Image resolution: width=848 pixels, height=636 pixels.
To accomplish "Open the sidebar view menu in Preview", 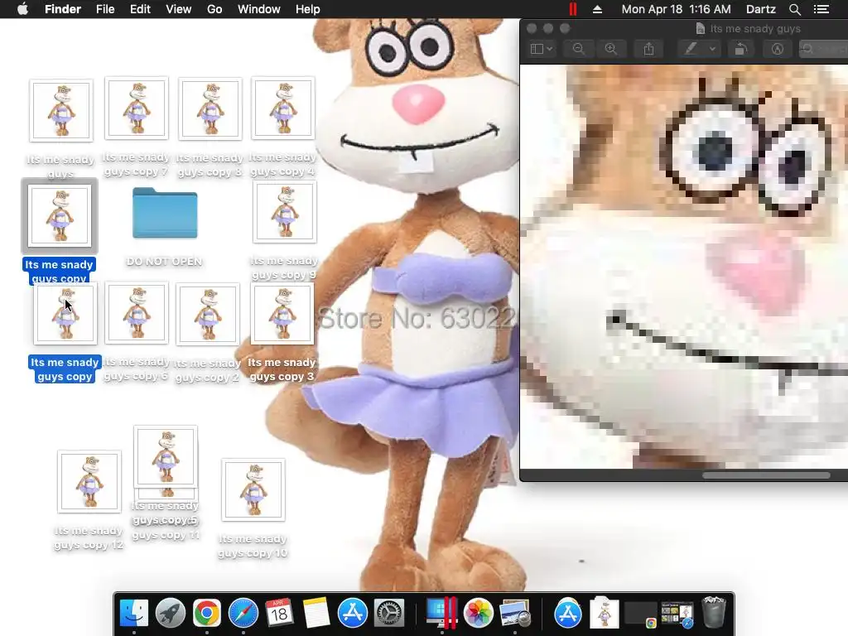I will tap(542, 49).
